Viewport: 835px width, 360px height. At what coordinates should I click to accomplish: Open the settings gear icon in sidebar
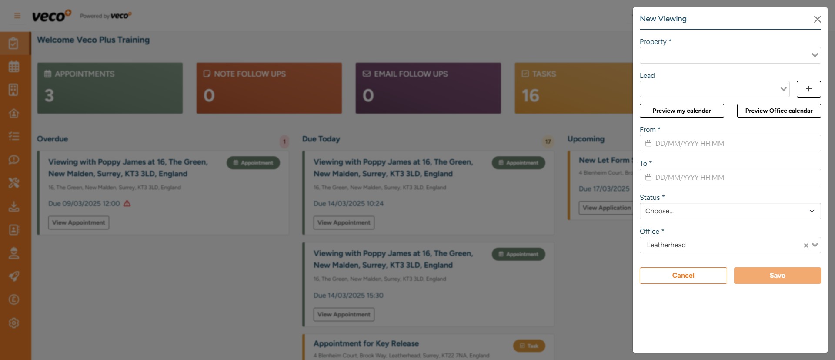click(14, 323)
